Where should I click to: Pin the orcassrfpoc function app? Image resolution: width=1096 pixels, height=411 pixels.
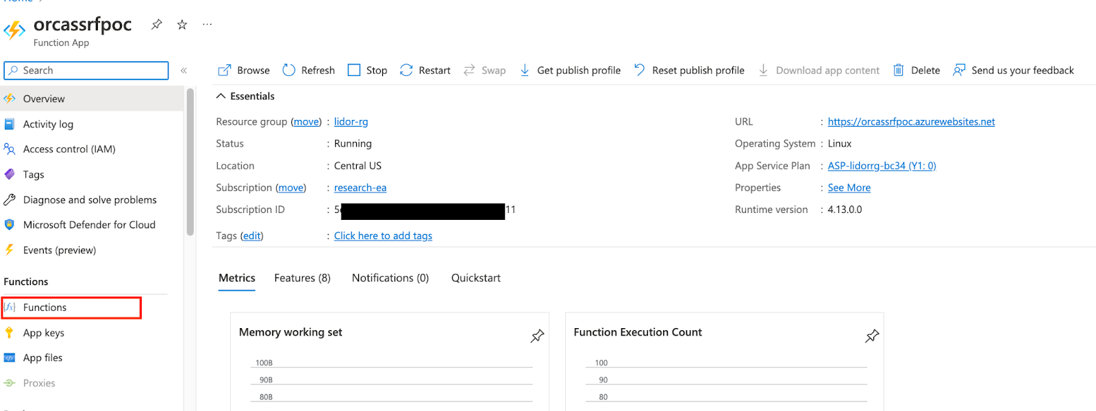(x=157, y=25)
